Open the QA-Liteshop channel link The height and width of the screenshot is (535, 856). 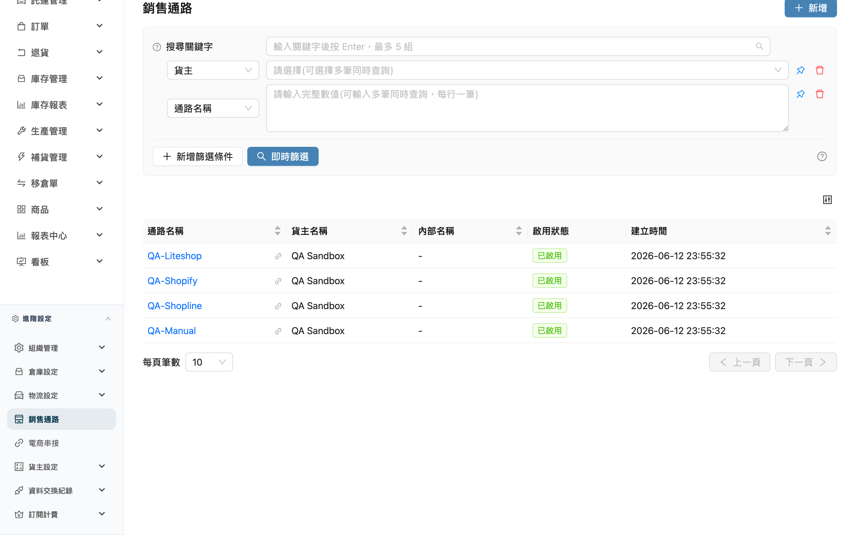click(x=174, y=256)
